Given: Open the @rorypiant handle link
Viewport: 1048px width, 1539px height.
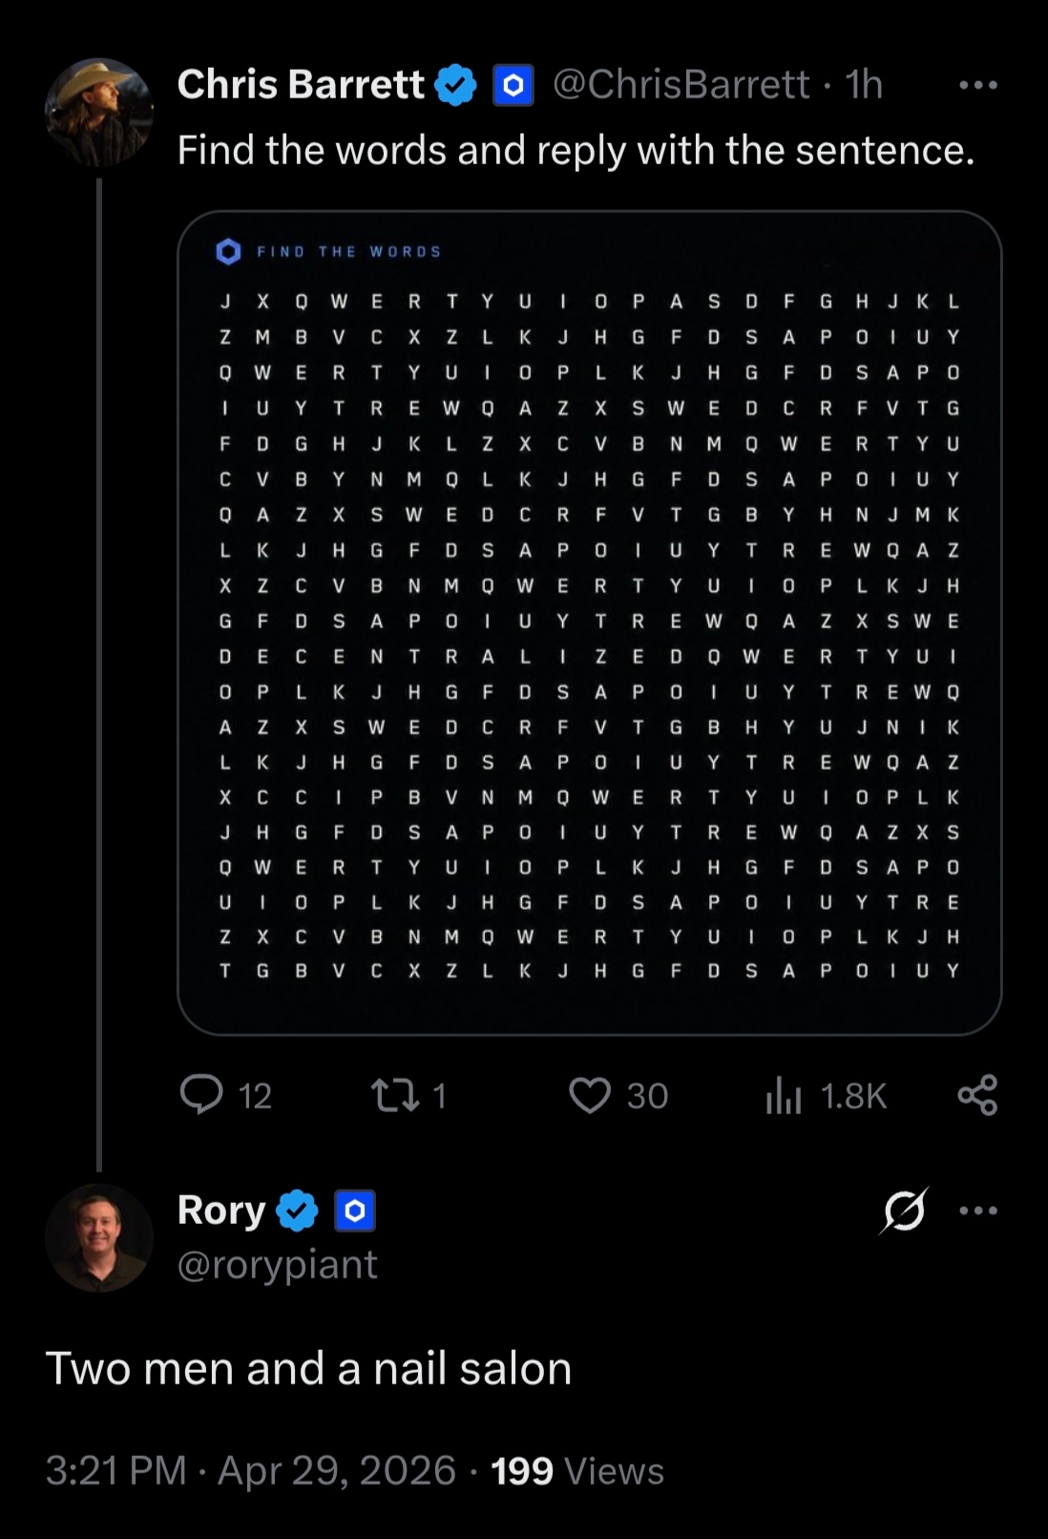Looking at the screenshot, I should [x=277, y=1265].
